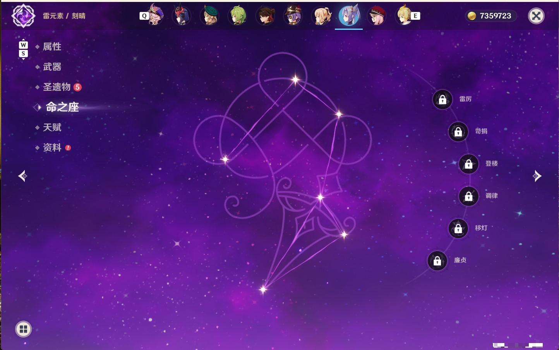559x350 pixels.
Task: Choose the pink-haired character with red hat
Action: pos(377,16)
